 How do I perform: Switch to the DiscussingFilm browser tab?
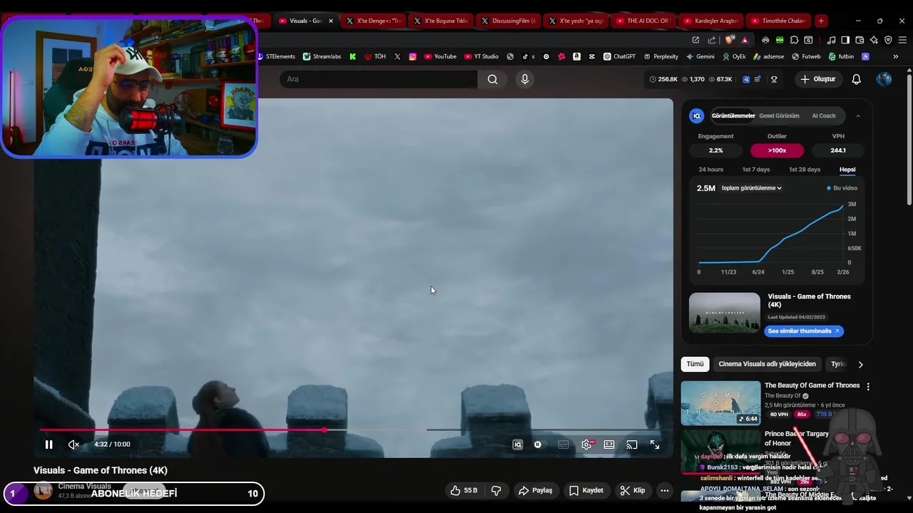click(509, 21)
